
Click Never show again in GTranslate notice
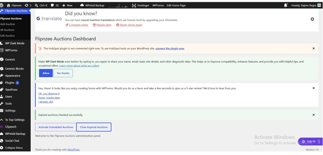point(129,25)
